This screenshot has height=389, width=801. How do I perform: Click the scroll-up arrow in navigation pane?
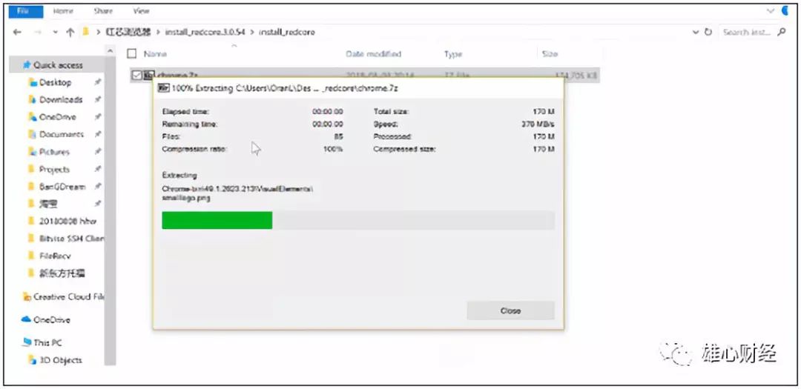pos(110,50)
